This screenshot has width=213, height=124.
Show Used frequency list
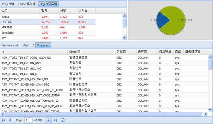pos(26,45)
